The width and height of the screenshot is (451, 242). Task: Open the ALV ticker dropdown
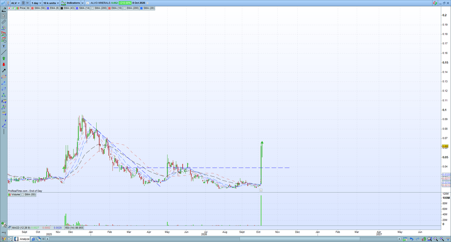coord(15,3)
